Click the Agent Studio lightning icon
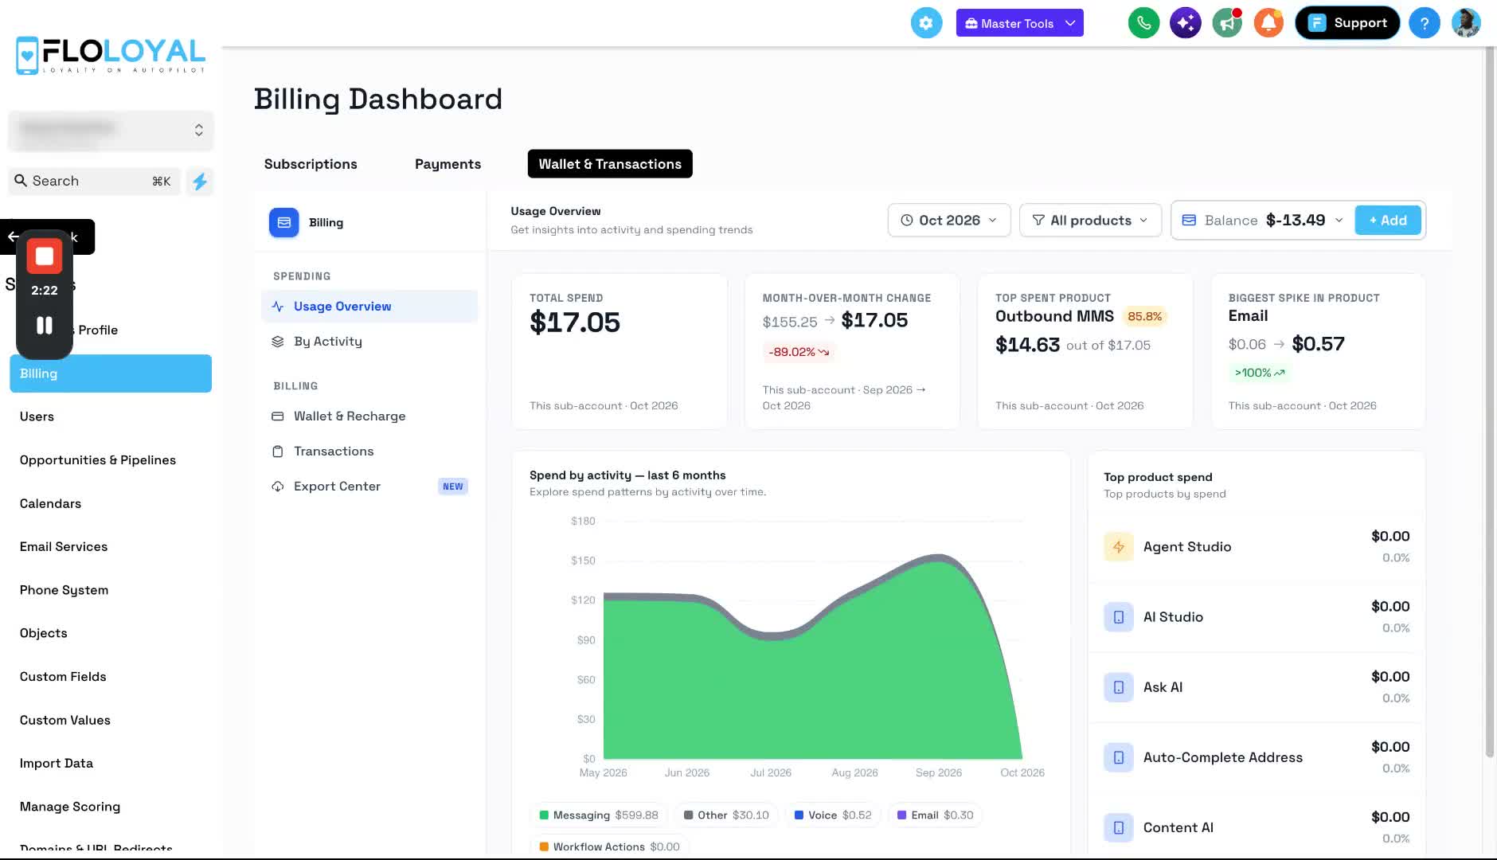The width and height of the screenshot is (1497, 860). point(1119,547)
